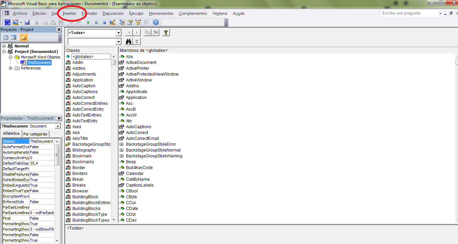Select CallByName member
The image size is (458, 244).
[x=138, y=179]
